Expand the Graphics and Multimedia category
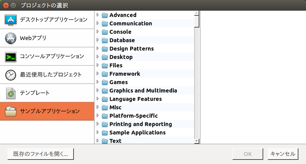Image resolution: width=306 pixels, height=164 pixels. [98, 90]
